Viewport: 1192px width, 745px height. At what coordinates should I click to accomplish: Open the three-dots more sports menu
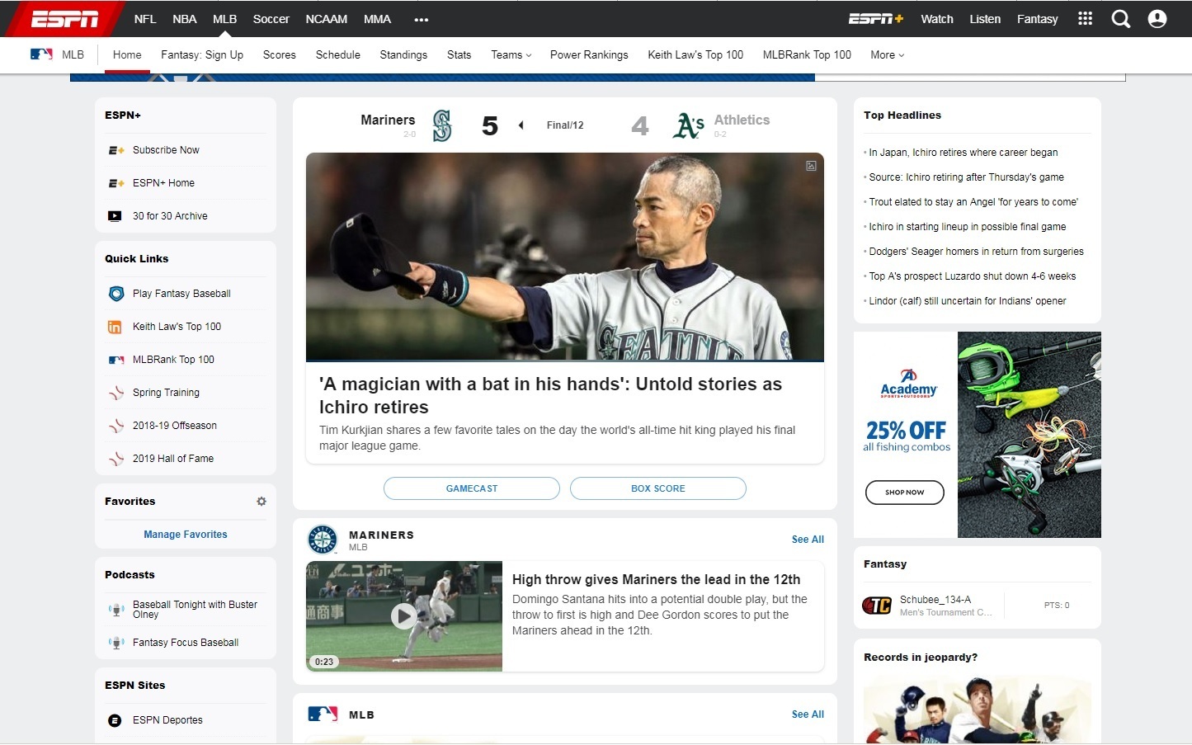422,20
